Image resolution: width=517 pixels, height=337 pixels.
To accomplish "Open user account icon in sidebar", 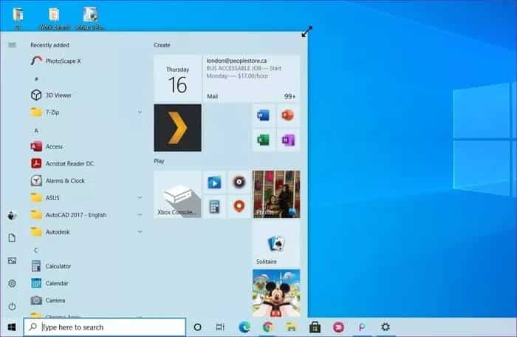I will point(13,216).
